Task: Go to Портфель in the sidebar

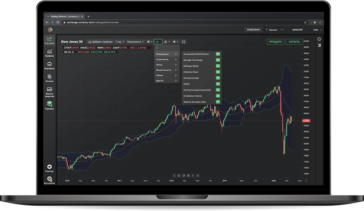Action: tap(49, 66)
